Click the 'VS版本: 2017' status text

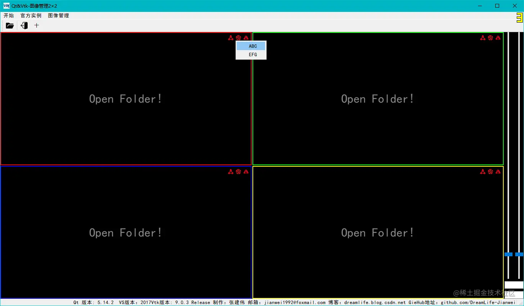(x=135, y=303)
